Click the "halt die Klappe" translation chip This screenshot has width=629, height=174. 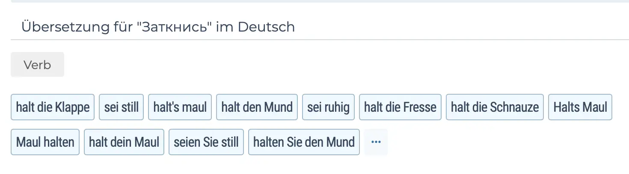pos(53,107)
